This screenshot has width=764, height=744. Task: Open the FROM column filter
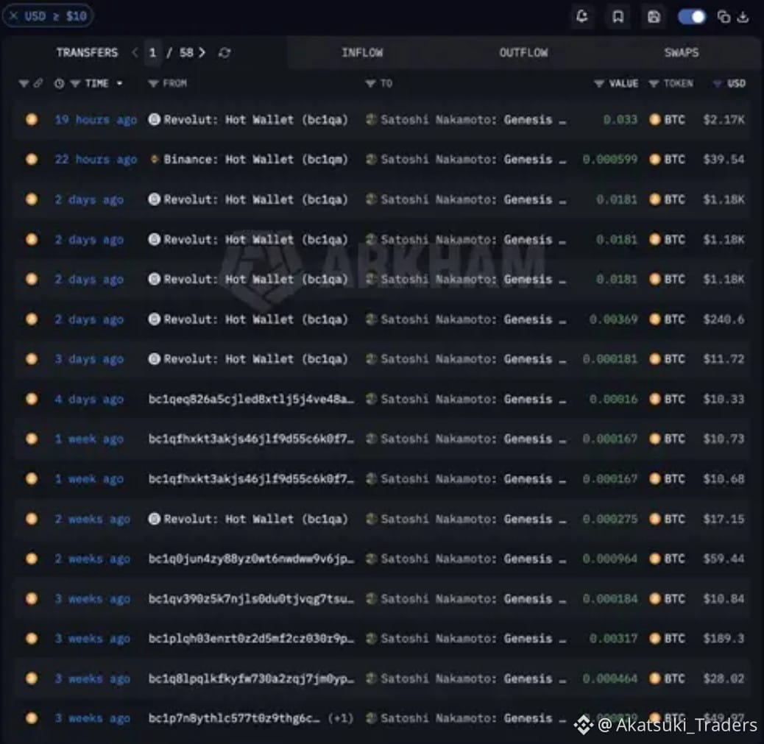point(153,84)
